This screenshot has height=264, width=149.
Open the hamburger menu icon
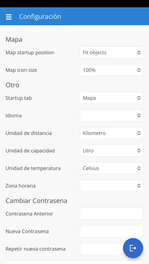point(9,17)
